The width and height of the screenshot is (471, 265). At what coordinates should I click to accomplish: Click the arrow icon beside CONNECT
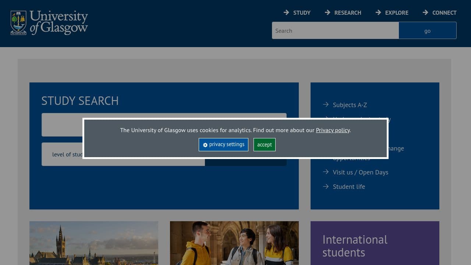click(426, 12)
